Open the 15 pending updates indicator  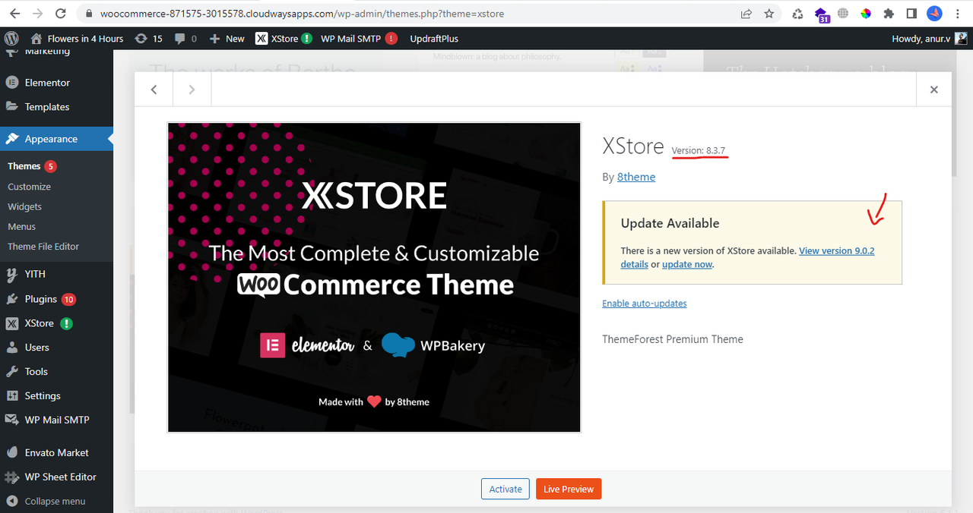coord(148,39)
